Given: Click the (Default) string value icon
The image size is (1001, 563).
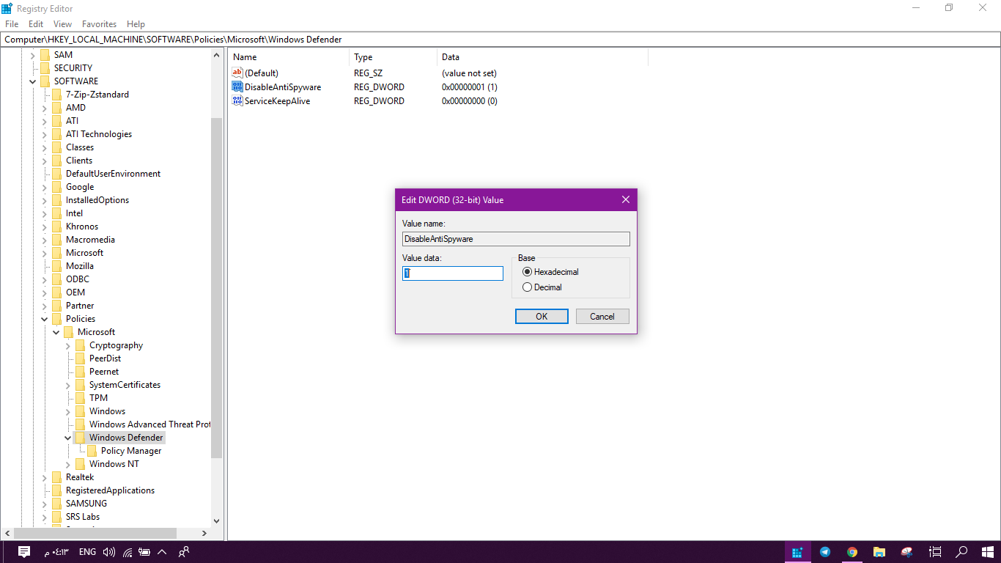Looking at the screenshot, I should click(x=237, y=73).
